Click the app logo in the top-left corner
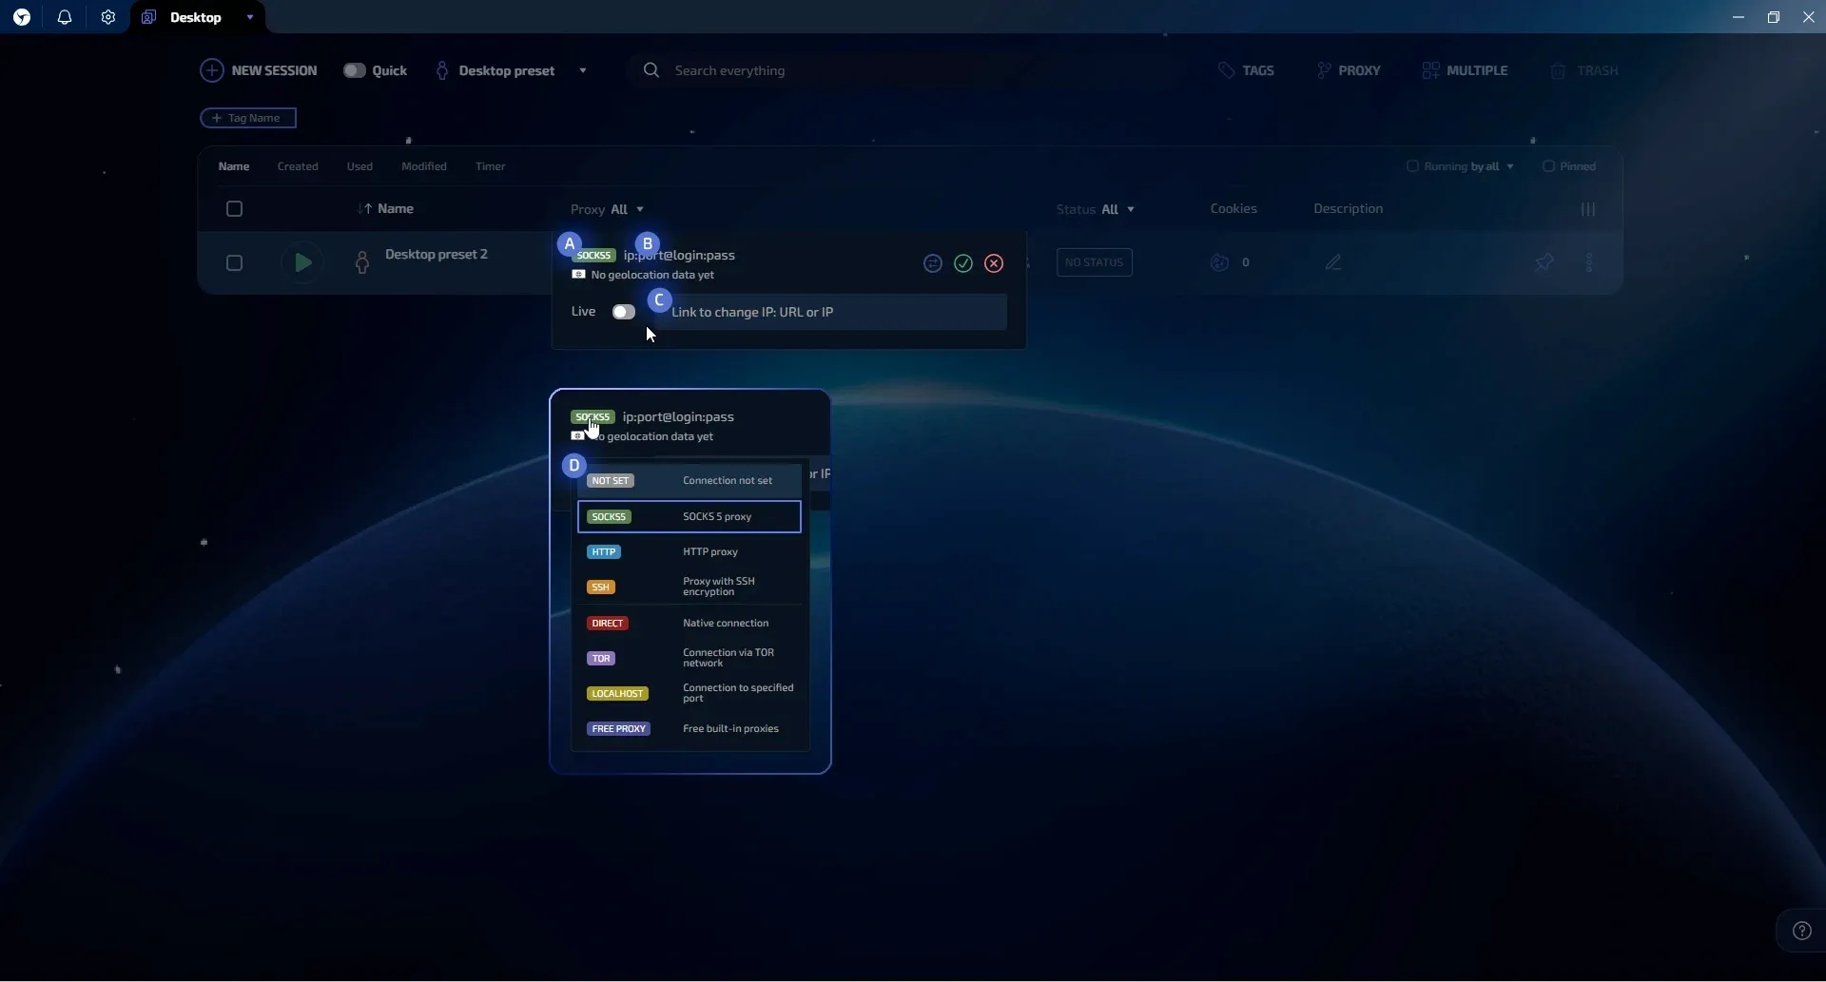The width and height of the screenshot is (1826, 982). click(x=22, y=17)
